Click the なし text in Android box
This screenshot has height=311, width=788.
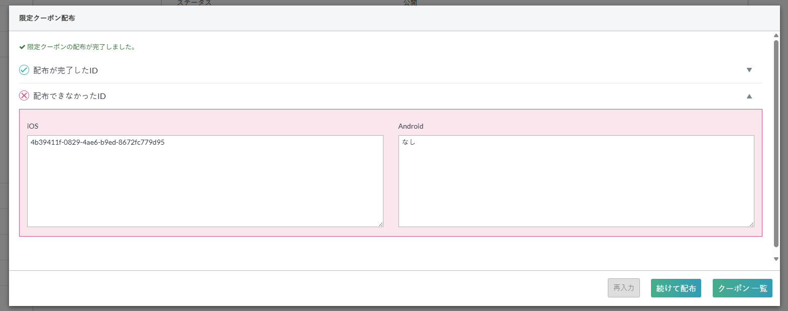[409, 142]
